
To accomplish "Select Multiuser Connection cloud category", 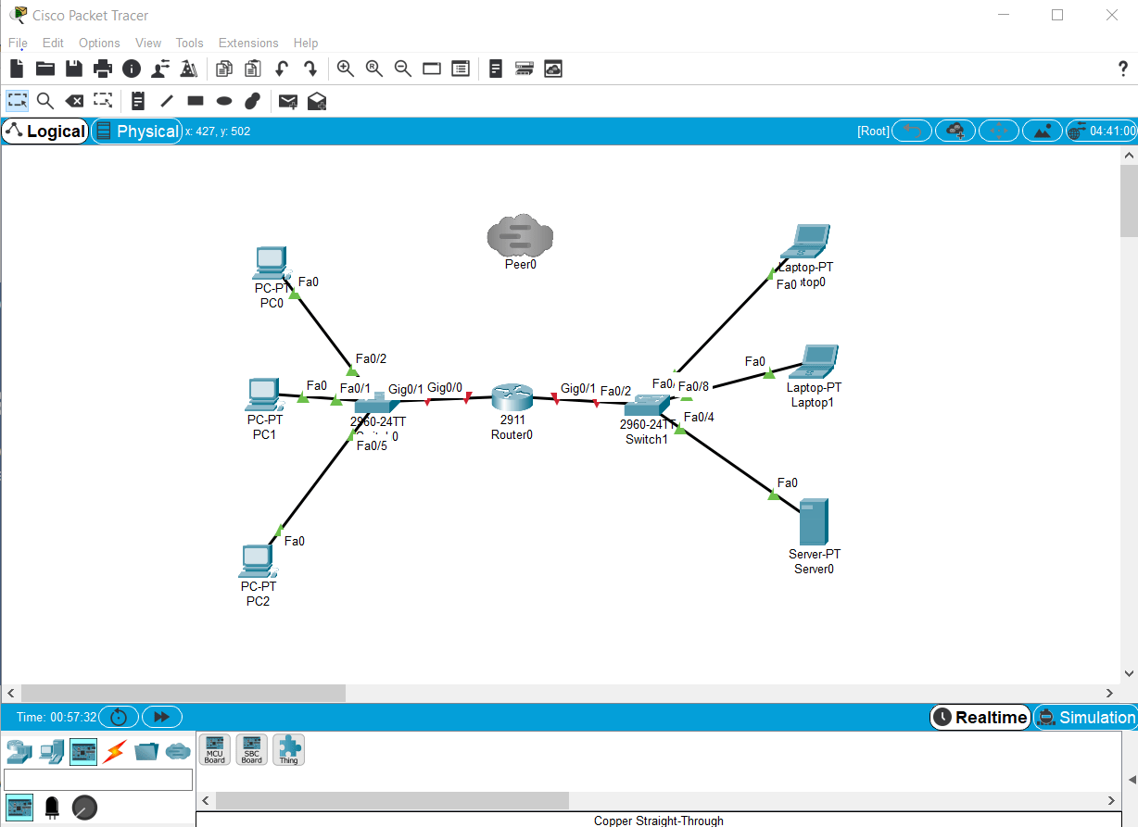I will point(178,751).
